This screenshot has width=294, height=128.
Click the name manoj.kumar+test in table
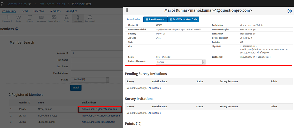tap(47, 116)
